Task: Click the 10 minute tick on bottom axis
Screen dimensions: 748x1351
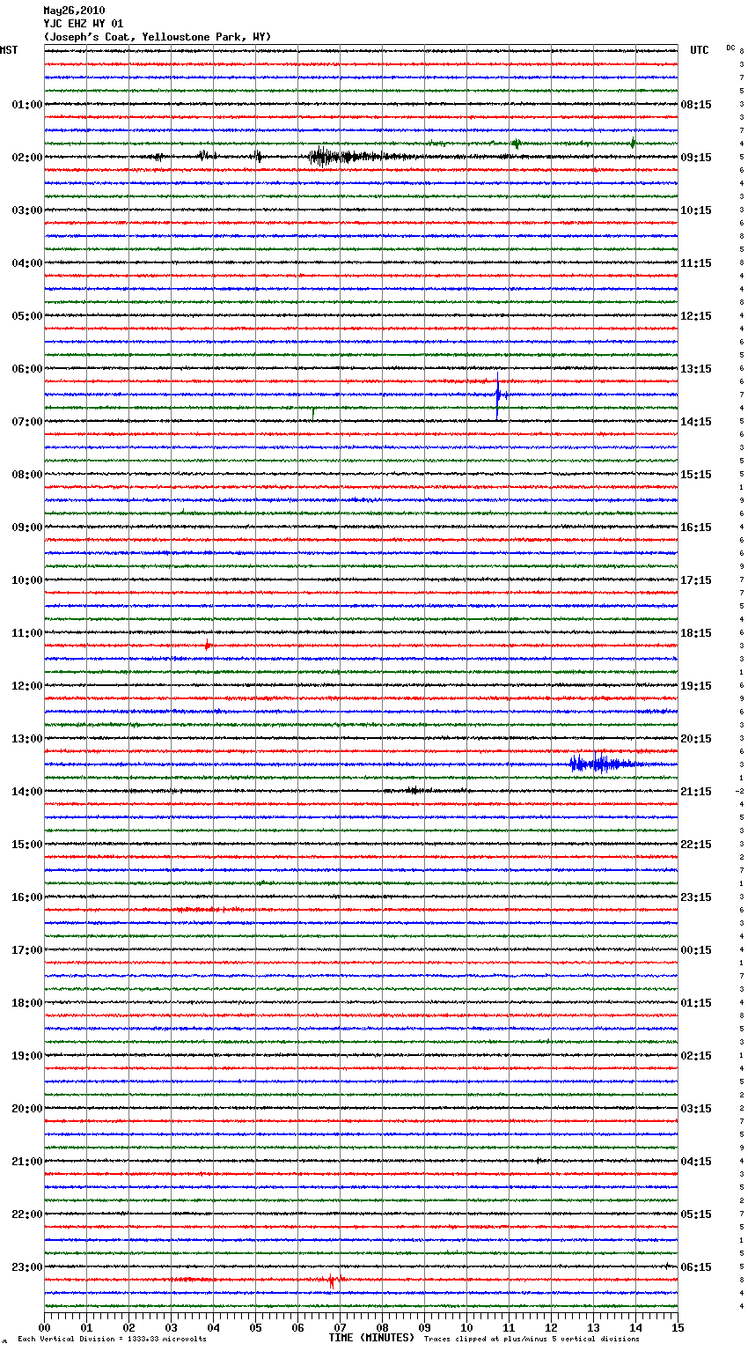Action: [466, 1327]
